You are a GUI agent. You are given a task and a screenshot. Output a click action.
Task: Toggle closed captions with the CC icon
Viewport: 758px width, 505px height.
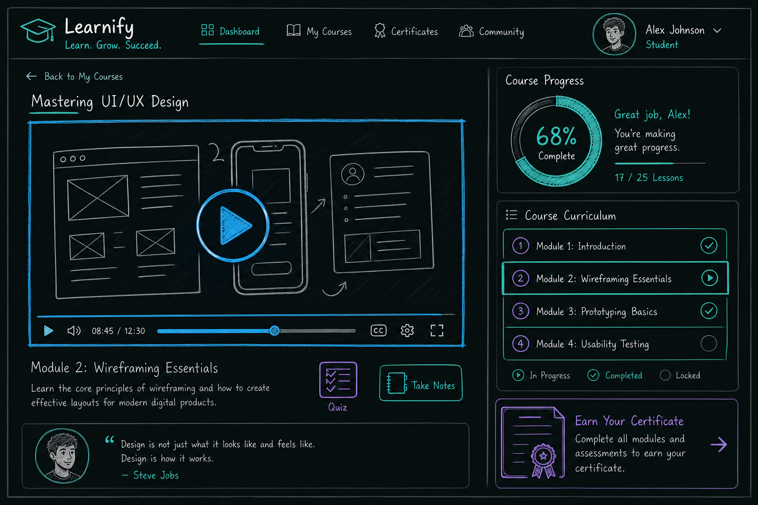(x=379, y=330)
